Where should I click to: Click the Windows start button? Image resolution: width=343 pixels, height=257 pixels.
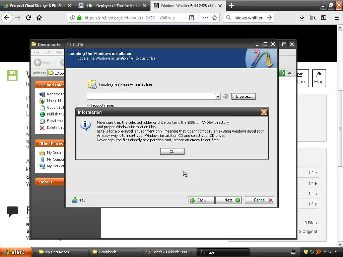pos(16,252)
